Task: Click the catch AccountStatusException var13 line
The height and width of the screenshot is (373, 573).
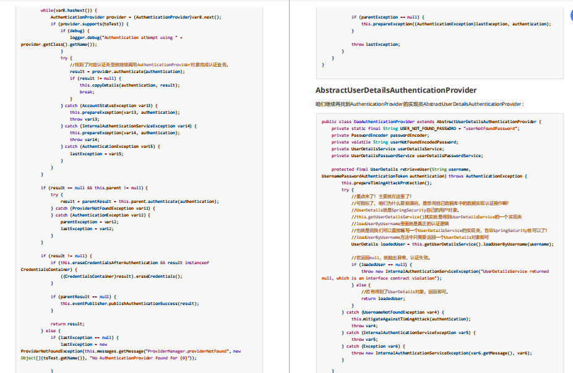Action: point(109,106)
